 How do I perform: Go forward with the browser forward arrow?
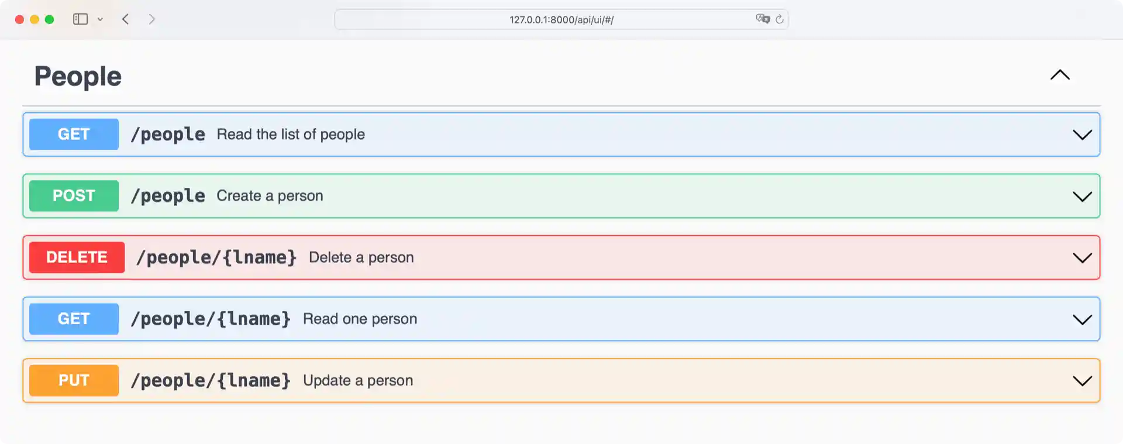[152, 19]
